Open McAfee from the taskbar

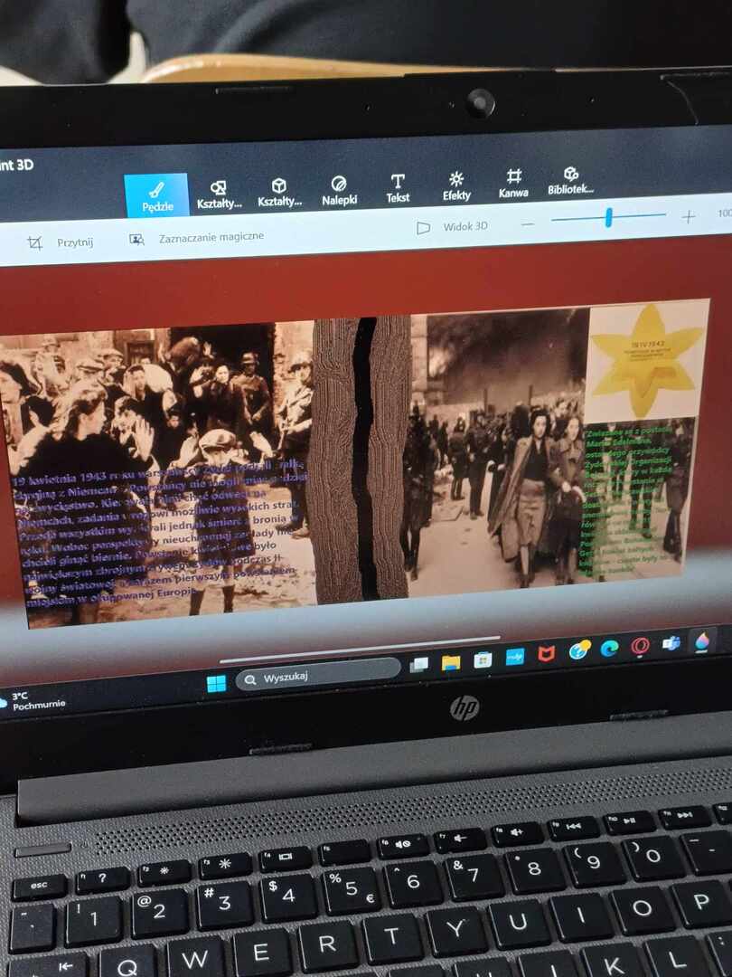click(x=546, y=655)
